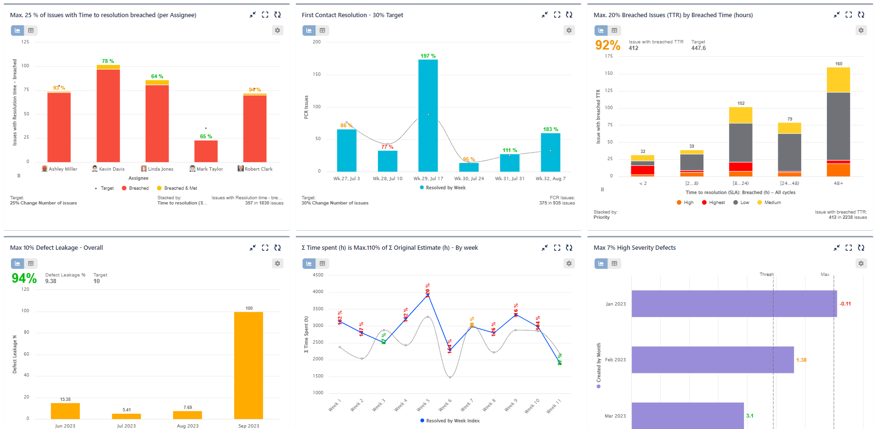878x429 pixels.
Task: Toggle the Breached & Met legend series
Action: click(x=177, y=188)
